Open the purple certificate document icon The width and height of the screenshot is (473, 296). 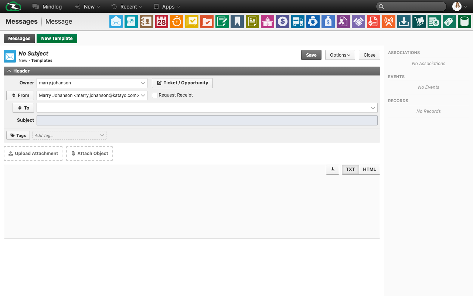click(343, 21)
